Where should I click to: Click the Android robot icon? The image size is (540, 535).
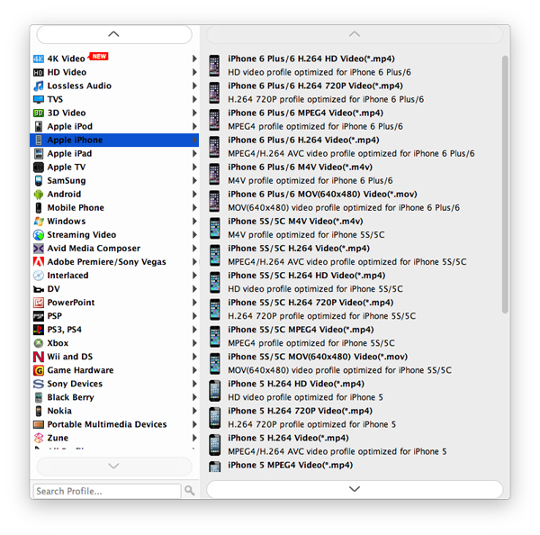tap(39, 194)
